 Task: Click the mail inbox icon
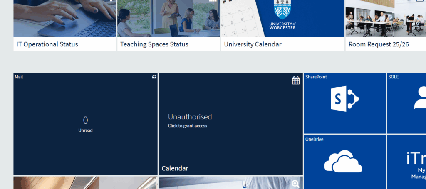click(154, 77)
